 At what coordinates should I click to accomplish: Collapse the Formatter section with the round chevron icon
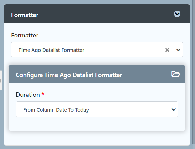(x=177, y=14)
